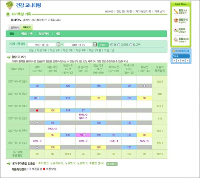Open the end date calendar picker icon
The height and width of the screenshot is (178, 200).
click(95, 44)
